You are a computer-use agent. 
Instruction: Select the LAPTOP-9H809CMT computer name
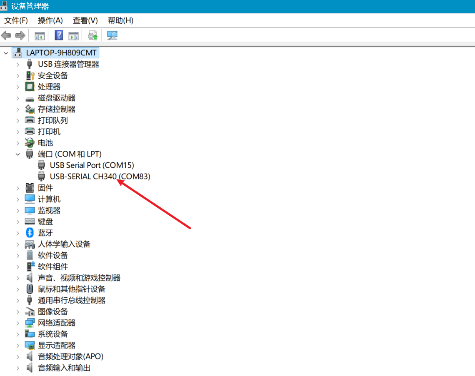tap(61, 53)
